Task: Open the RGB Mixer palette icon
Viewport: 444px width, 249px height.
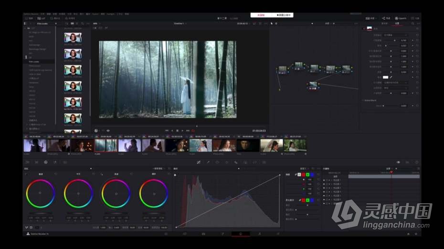Action: tap(55, 162)
